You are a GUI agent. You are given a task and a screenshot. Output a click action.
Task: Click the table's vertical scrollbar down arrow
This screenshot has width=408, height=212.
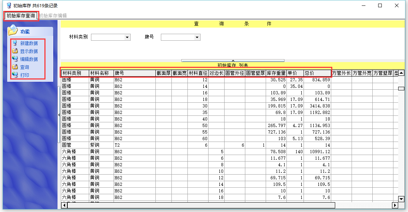tap(401, 199)
